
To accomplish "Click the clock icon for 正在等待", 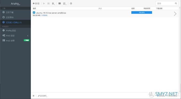I will click(x=3, y=17).
